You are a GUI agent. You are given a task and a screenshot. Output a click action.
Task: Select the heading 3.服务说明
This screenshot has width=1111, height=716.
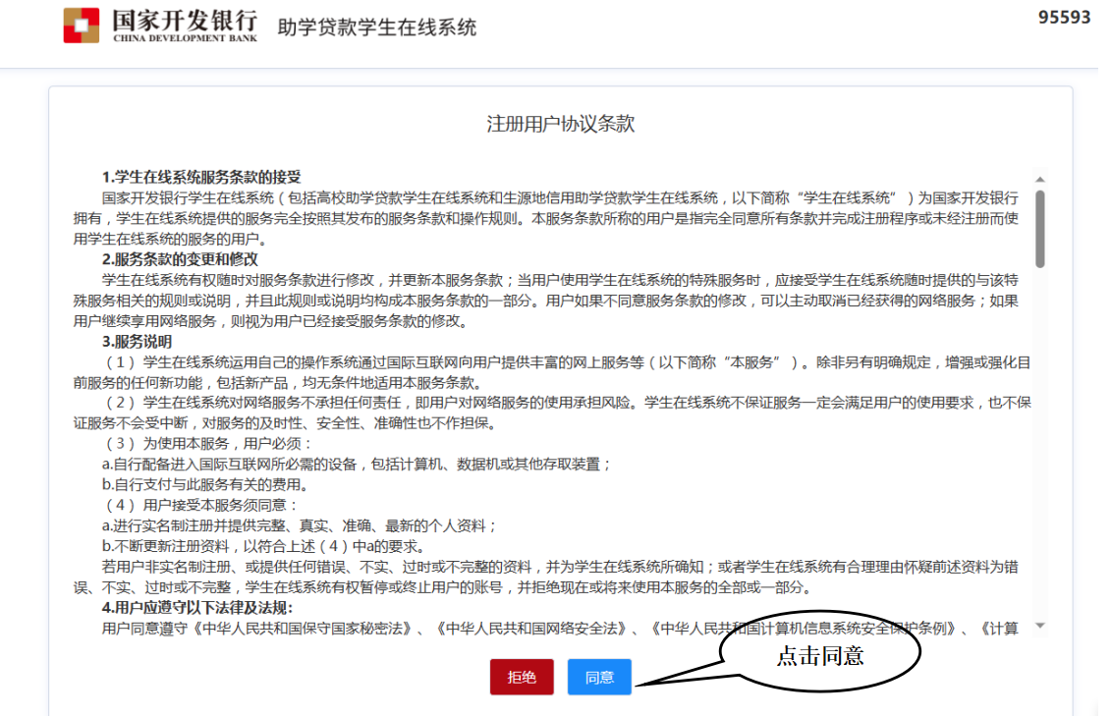[138, 342]
